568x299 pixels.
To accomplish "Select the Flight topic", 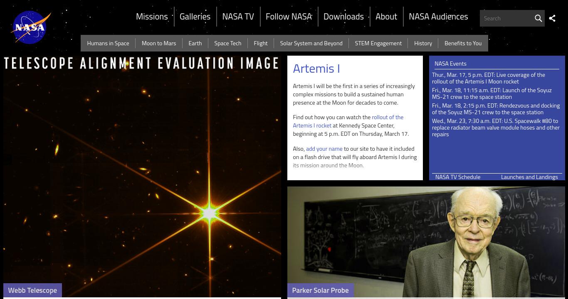I will pyautogui.click(x=261, y=43).
